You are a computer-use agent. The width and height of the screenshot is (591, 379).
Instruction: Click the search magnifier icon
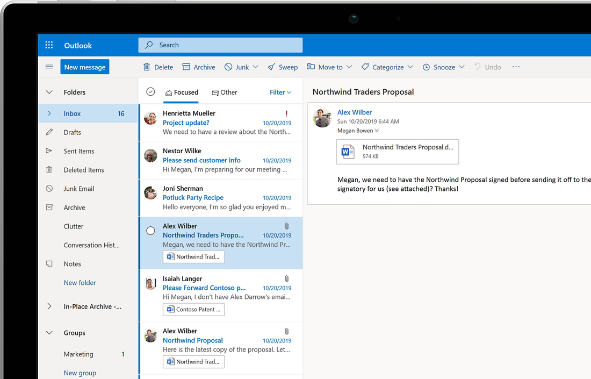149,45
